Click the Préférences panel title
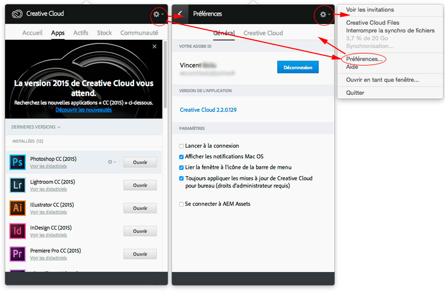 pyautogui.click(x=208, y=14)
